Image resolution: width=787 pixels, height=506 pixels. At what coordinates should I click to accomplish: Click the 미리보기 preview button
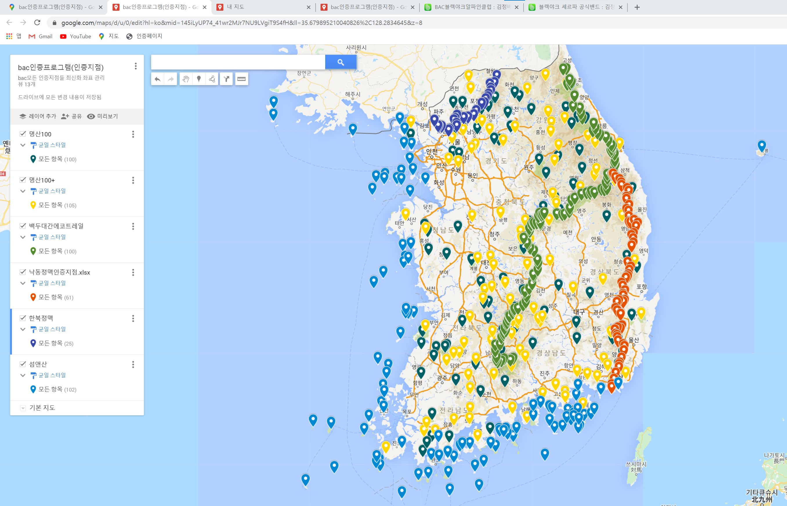click(x=102, y=116)
